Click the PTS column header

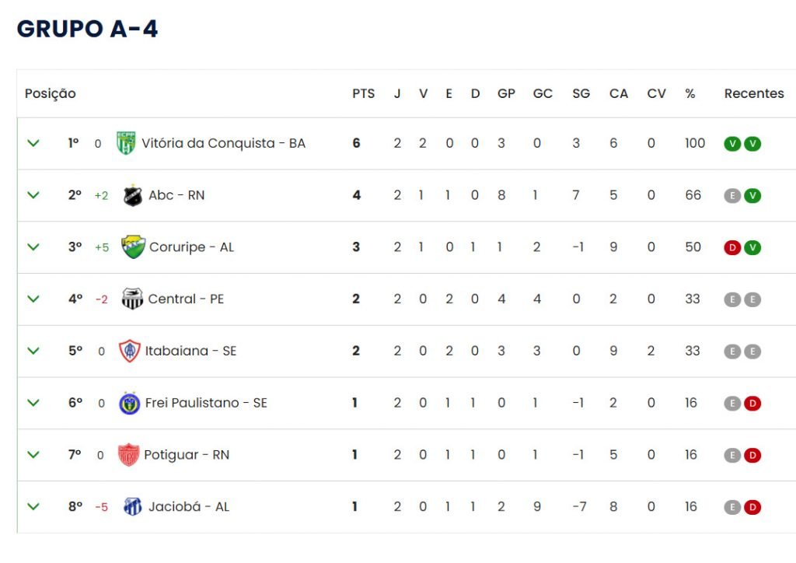(364, 94)
